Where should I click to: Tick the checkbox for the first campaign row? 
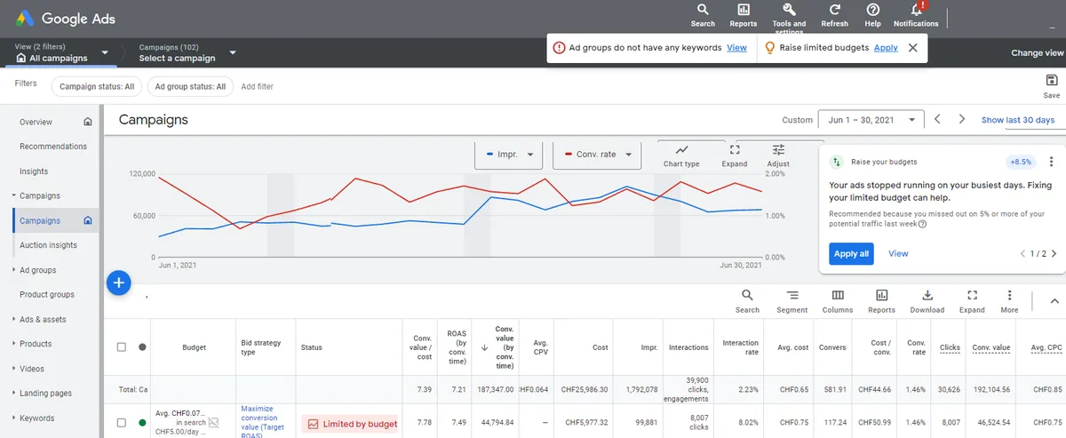click(122, 423)
